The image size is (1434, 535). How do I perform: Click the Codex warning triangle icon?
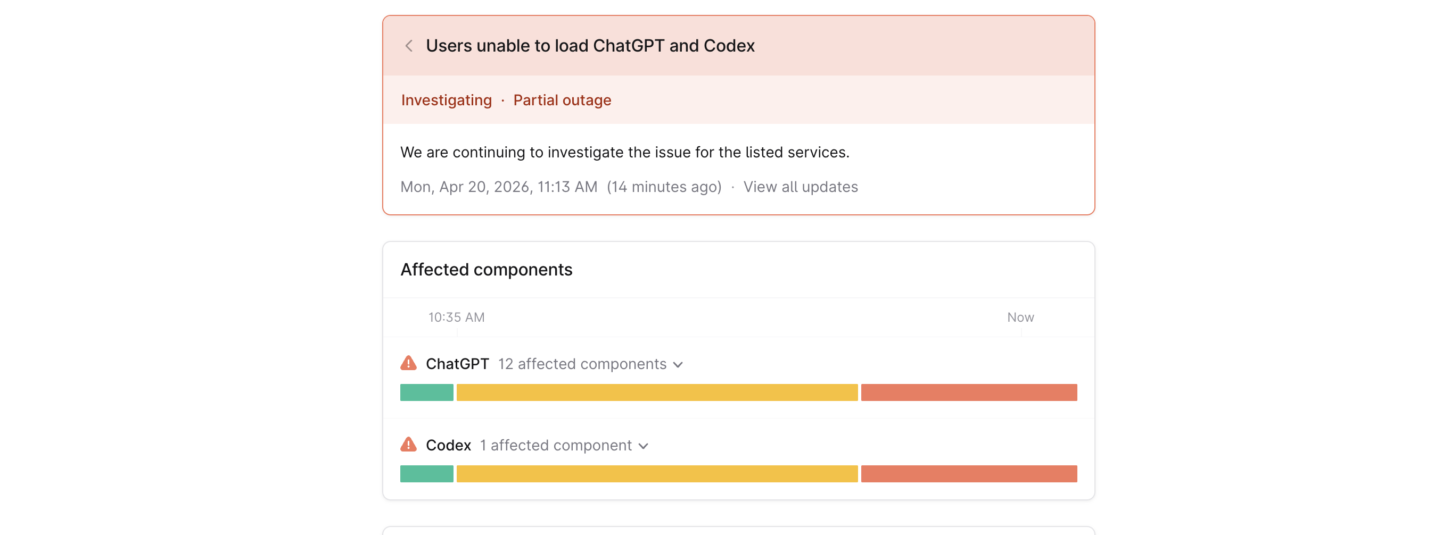click(x=408, y=445)
